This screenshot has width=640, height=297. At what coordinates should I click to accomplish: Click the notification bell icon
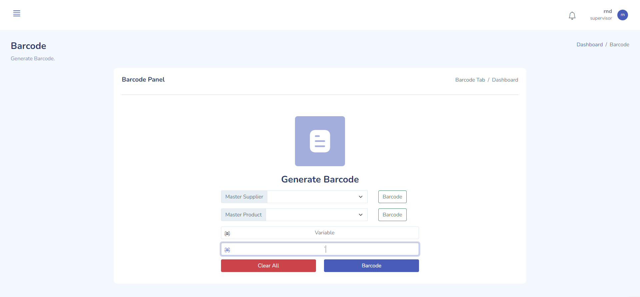click(x=572, y=16)
